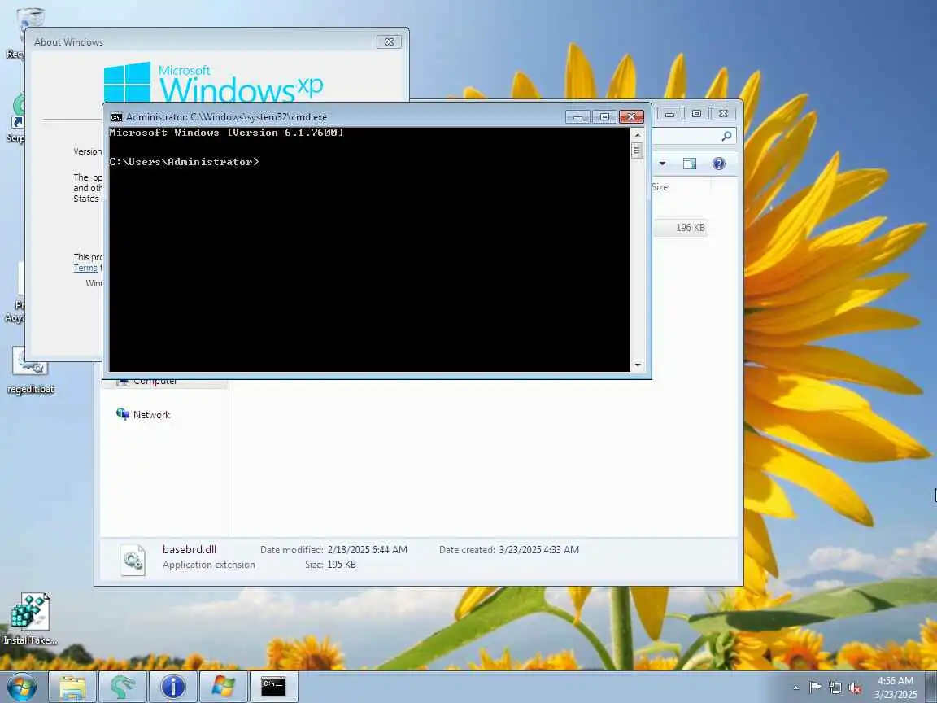Screen dimensions: 937x703
Task: Click the Windows flag taskbar button
Action: (x=223, y=687)
